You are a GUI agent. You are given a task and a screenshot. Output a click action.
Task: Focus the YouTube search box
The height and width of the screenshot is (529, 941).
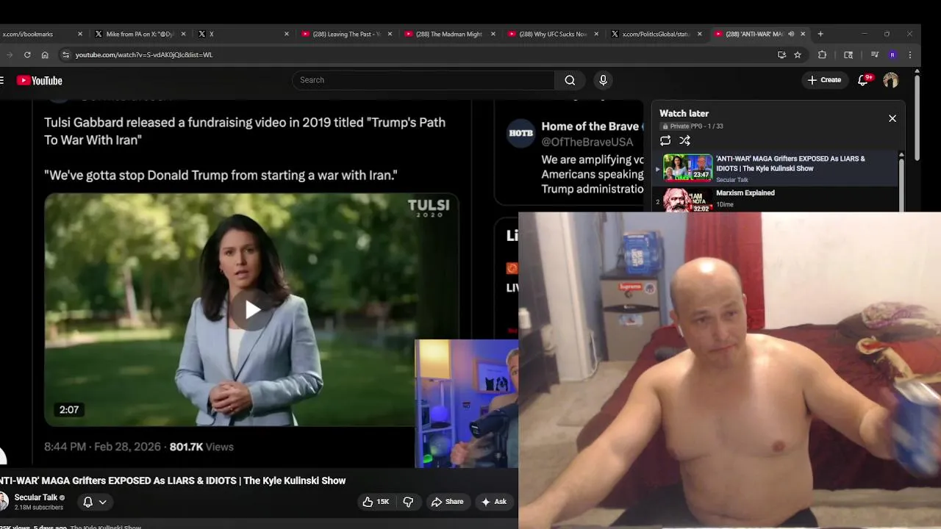(x=423, y=80)
